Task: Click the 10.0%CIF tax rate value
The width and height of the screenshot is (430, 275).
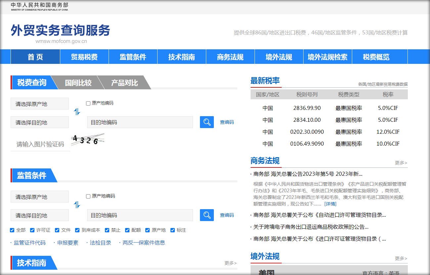Action: (x=388, y=144)
